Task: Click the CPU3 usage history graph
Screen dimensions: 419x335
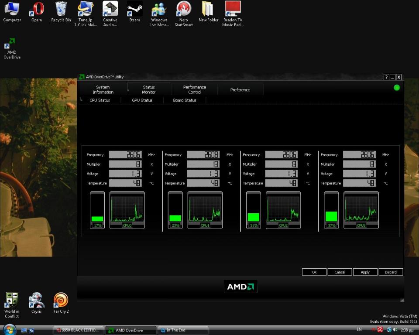Action: point(361,210)
